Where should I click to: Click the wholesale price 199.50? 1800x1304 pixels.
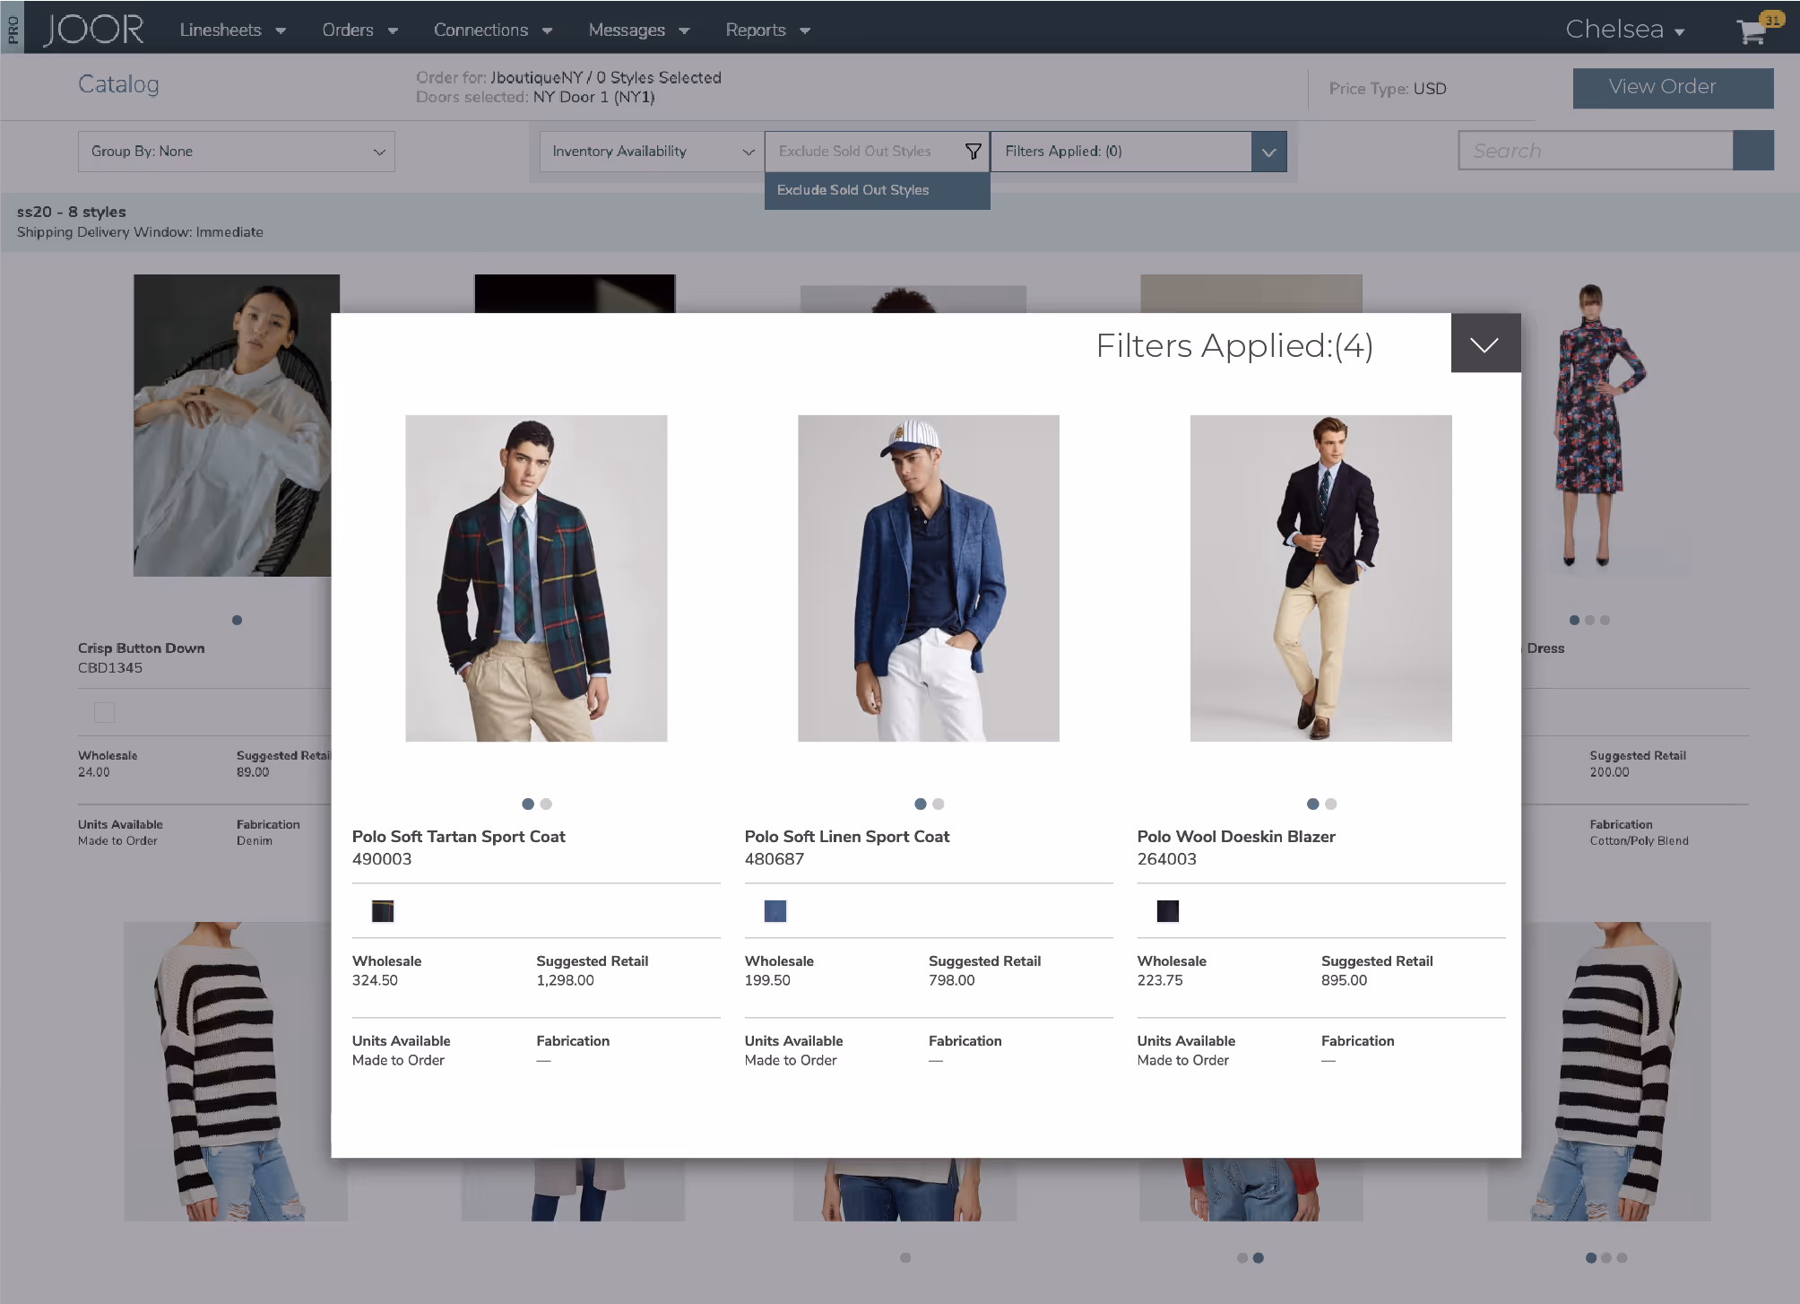(x=767, y=980)
